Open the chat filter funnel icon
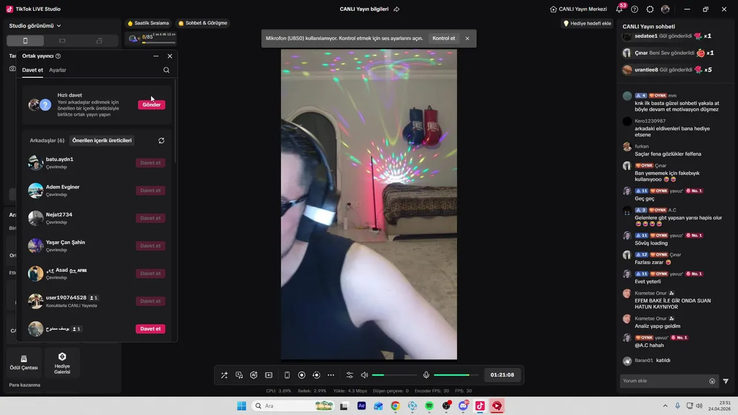This screenshot has width=738, height=415. point(726,381)
